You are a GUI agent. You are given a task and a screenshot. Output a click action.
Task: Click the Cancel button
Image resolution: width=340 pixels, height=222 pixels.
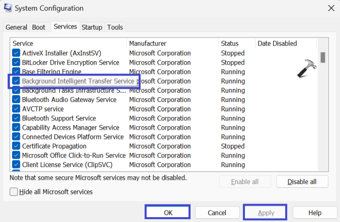tap(217, 213)
